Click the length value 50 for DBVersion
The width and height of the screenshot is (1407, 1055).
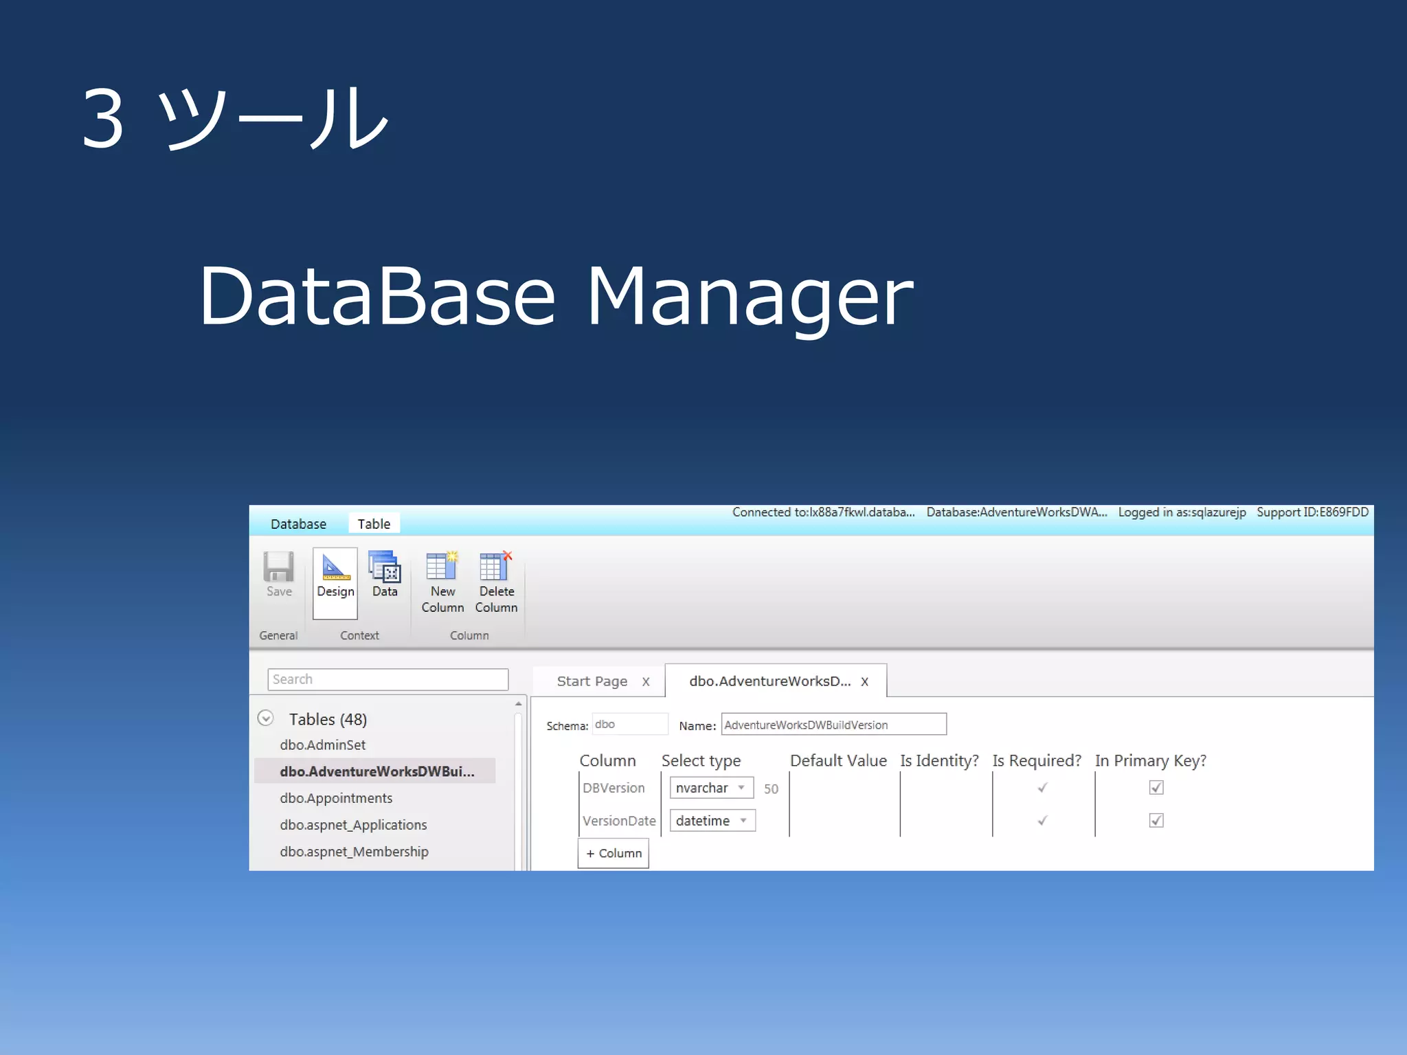(771, 789)
